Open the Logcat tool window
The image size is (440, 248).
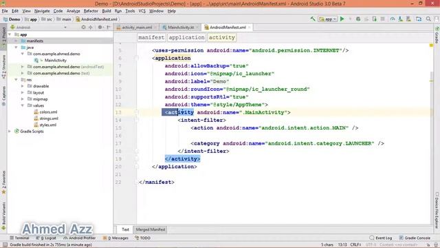coord(46,238)
